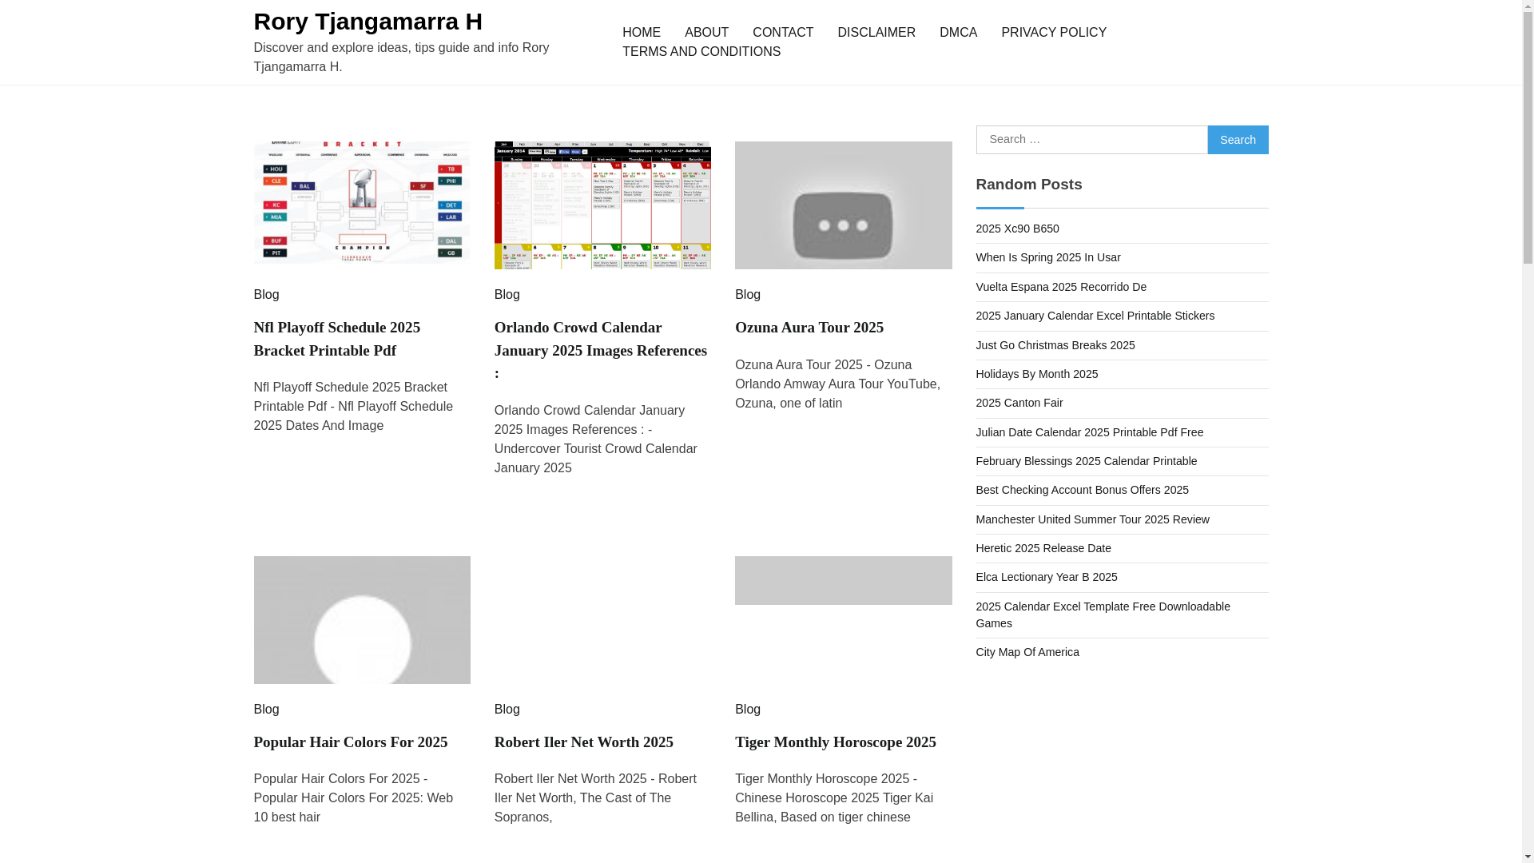
Task: Click Blog category above Ozuna Aura Tour post
Action: [x=747, y=295]
